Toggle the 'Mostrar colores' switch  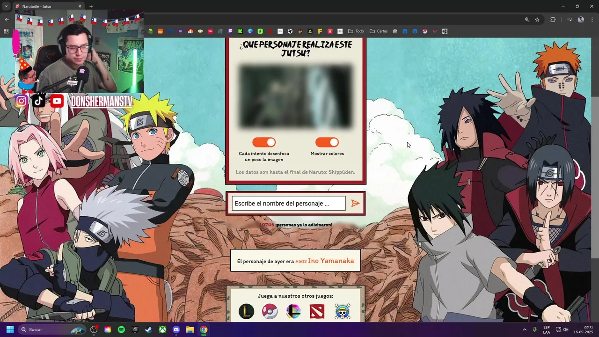coord(327,142)
